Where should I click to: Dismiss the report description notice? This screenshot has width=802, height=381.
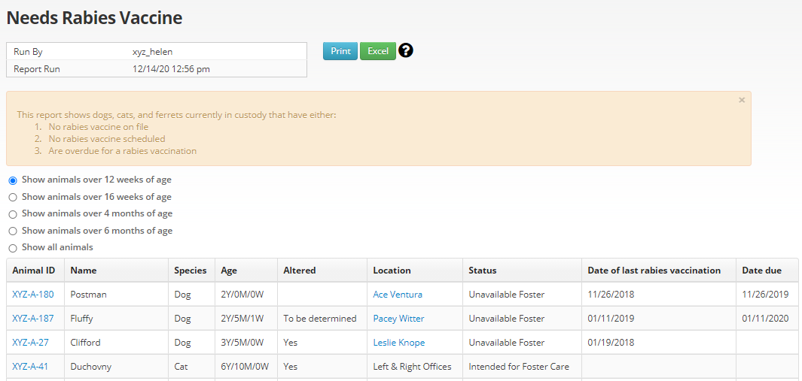point(742,100)
